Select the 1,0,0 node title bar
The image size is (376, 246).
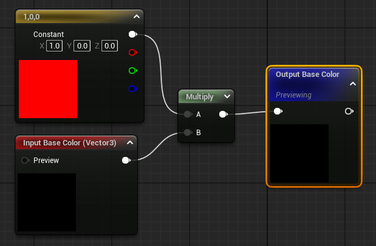click(x=80, y=16)
